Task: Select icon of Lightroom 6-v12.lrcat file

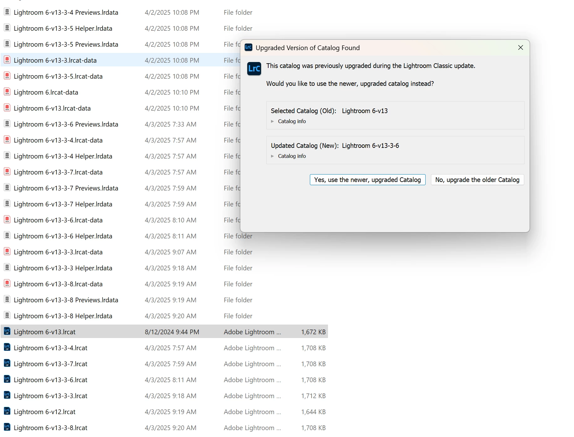Action: pyautogui.click(x=7, y=411)
